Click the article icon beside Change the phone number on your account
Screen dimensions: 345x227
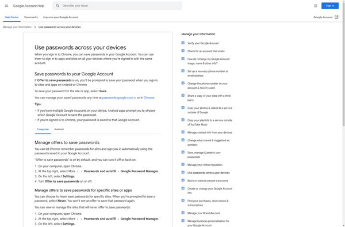[183, 83]
